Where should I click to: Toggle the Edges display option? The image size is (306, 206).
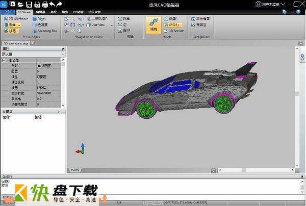click(39, 19)
